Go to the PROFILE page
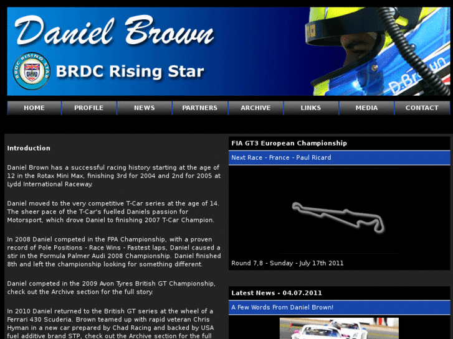This screenshot has width=453, height=339. tap(89, 108)
